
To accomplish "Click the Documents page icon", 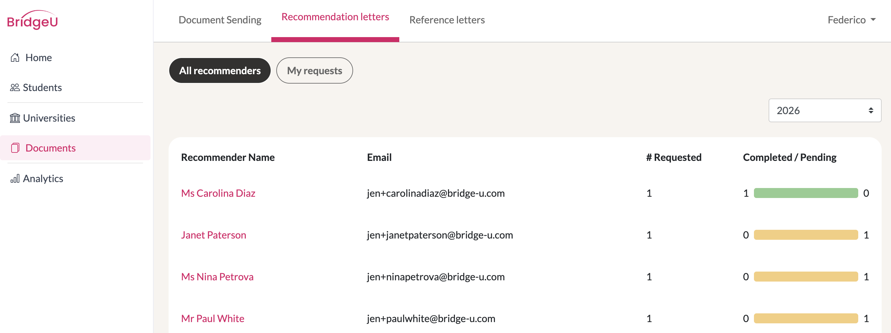I will pos(15,148).
